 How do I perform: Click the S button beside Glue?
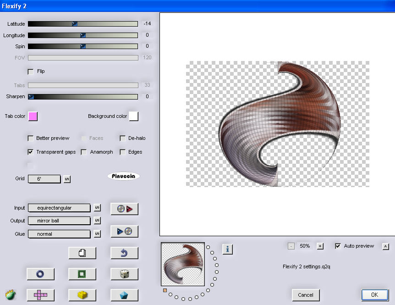coord(97,233)
